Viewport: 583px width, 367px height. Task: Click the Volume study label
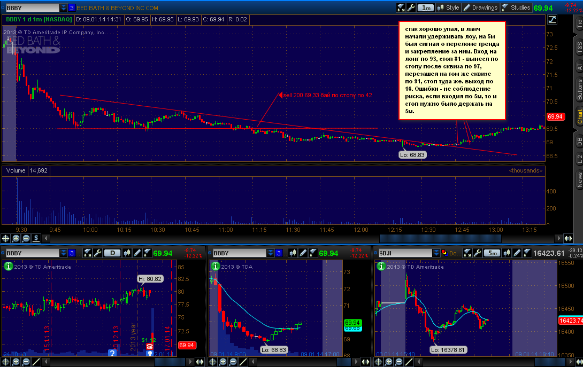point(16,170)
